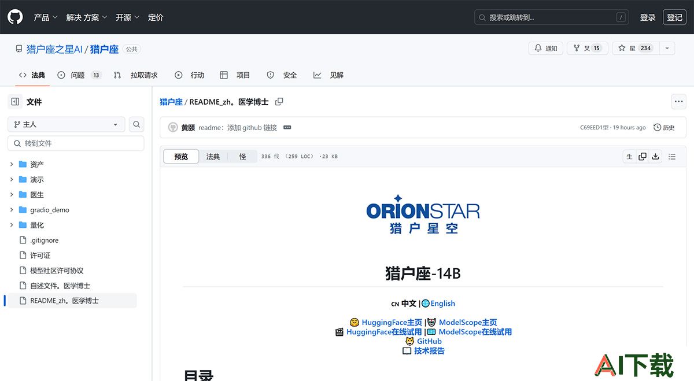This screenshot has height=381, width=694.
Task: Open the 黄颐 commit author link
Action: point(188,127)
